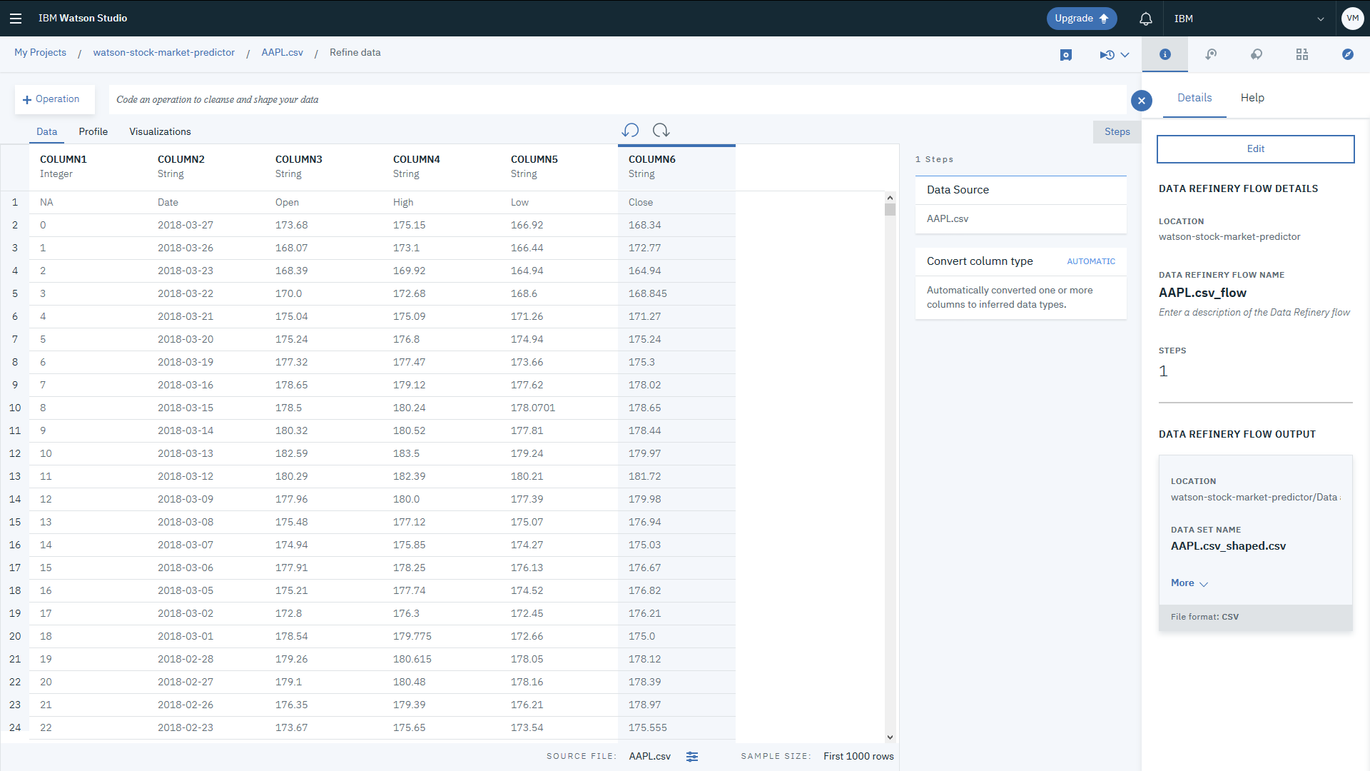Open the hamburger navigation menu
Image resolution: width=1370 pixels, height=771 pixels.
click(16, 19)
